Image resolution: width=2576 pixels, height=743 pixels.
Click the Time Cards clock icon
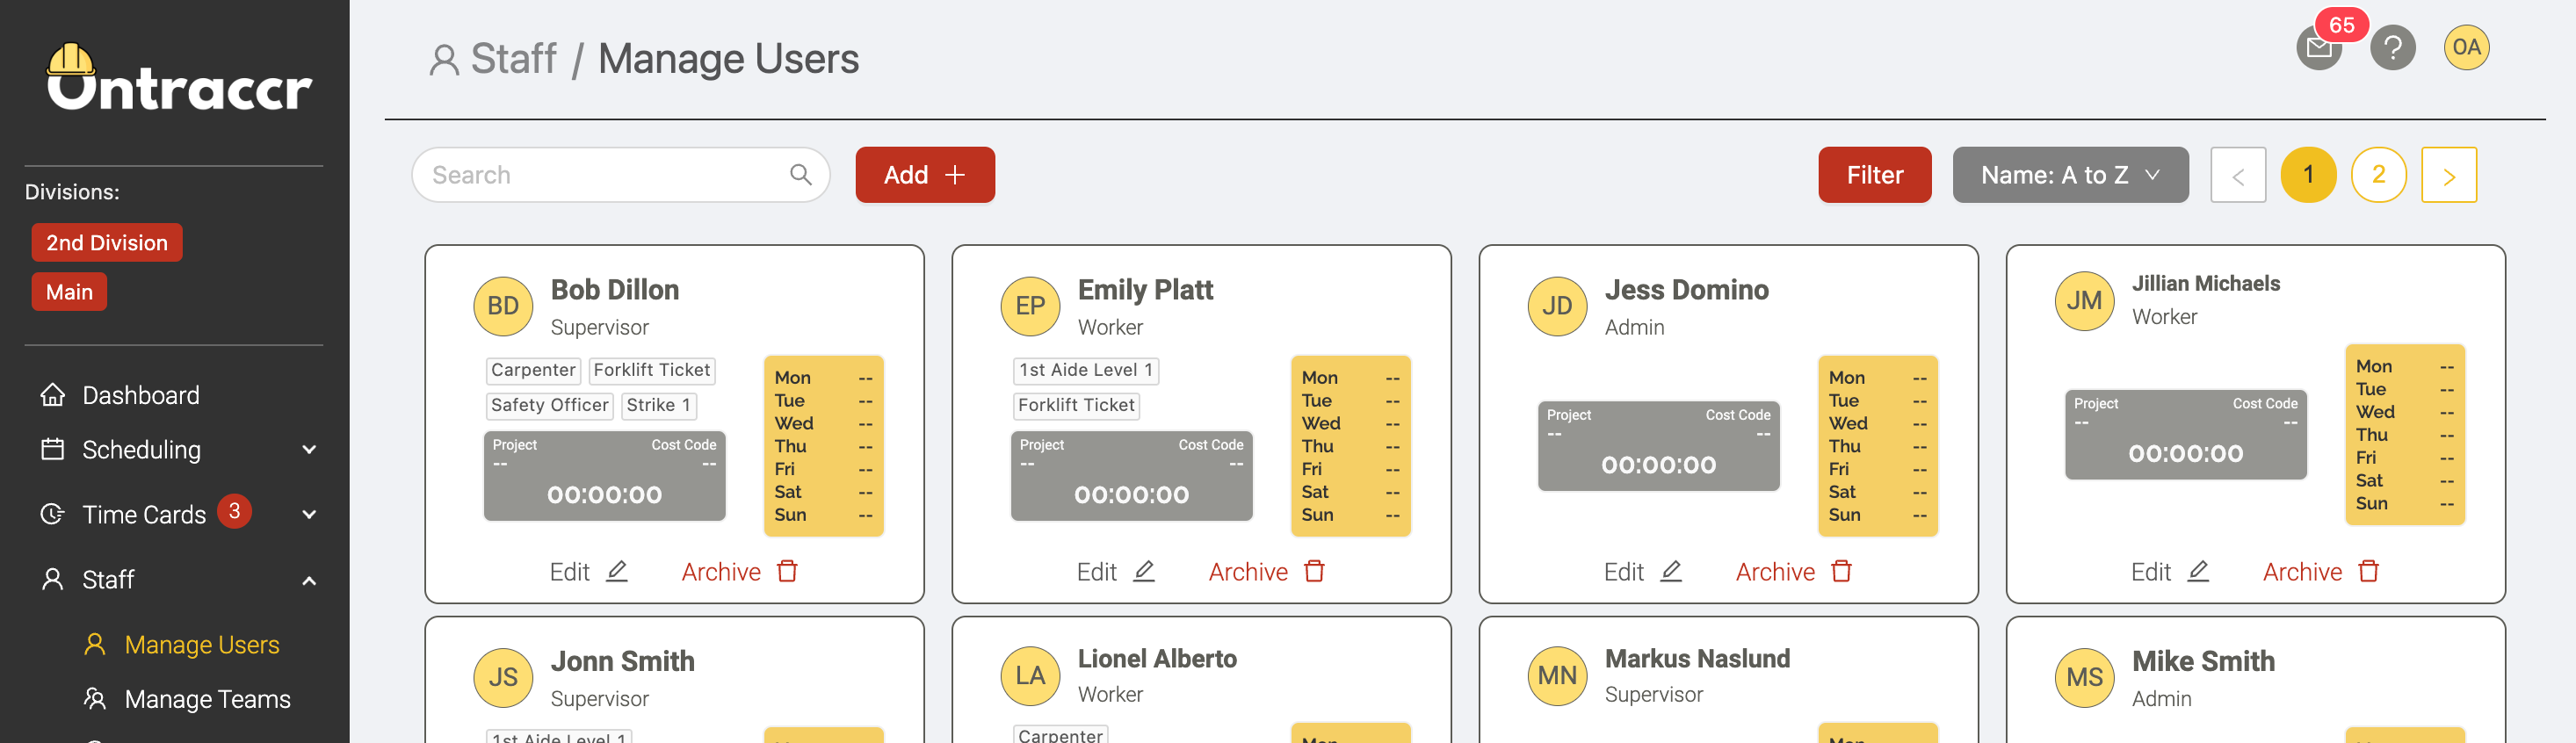tap(53, 514)
